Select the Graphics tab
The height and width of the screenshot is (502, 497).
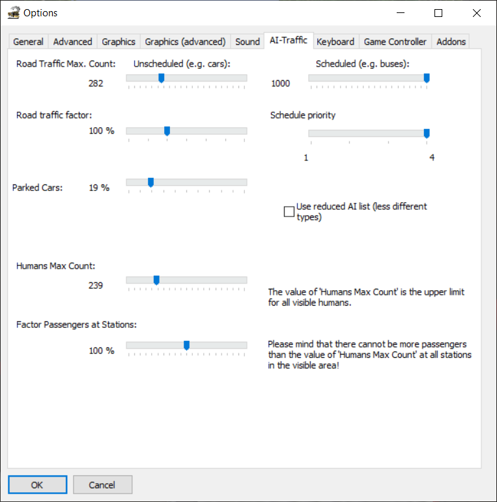pos(119,42)
